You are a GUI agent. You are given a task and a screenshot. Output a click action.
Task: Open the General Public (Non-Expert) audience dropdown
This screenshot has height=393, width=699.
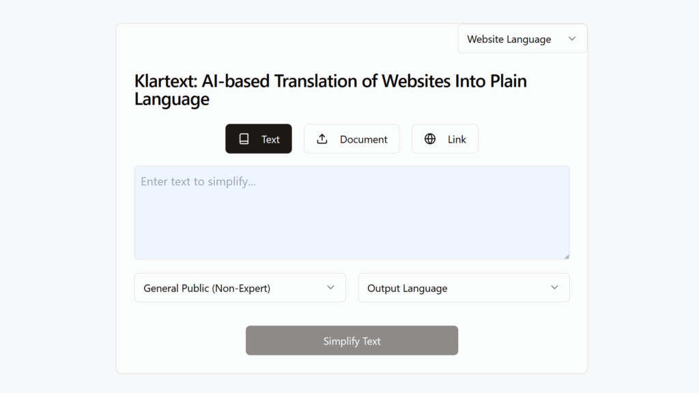point(240,288)
